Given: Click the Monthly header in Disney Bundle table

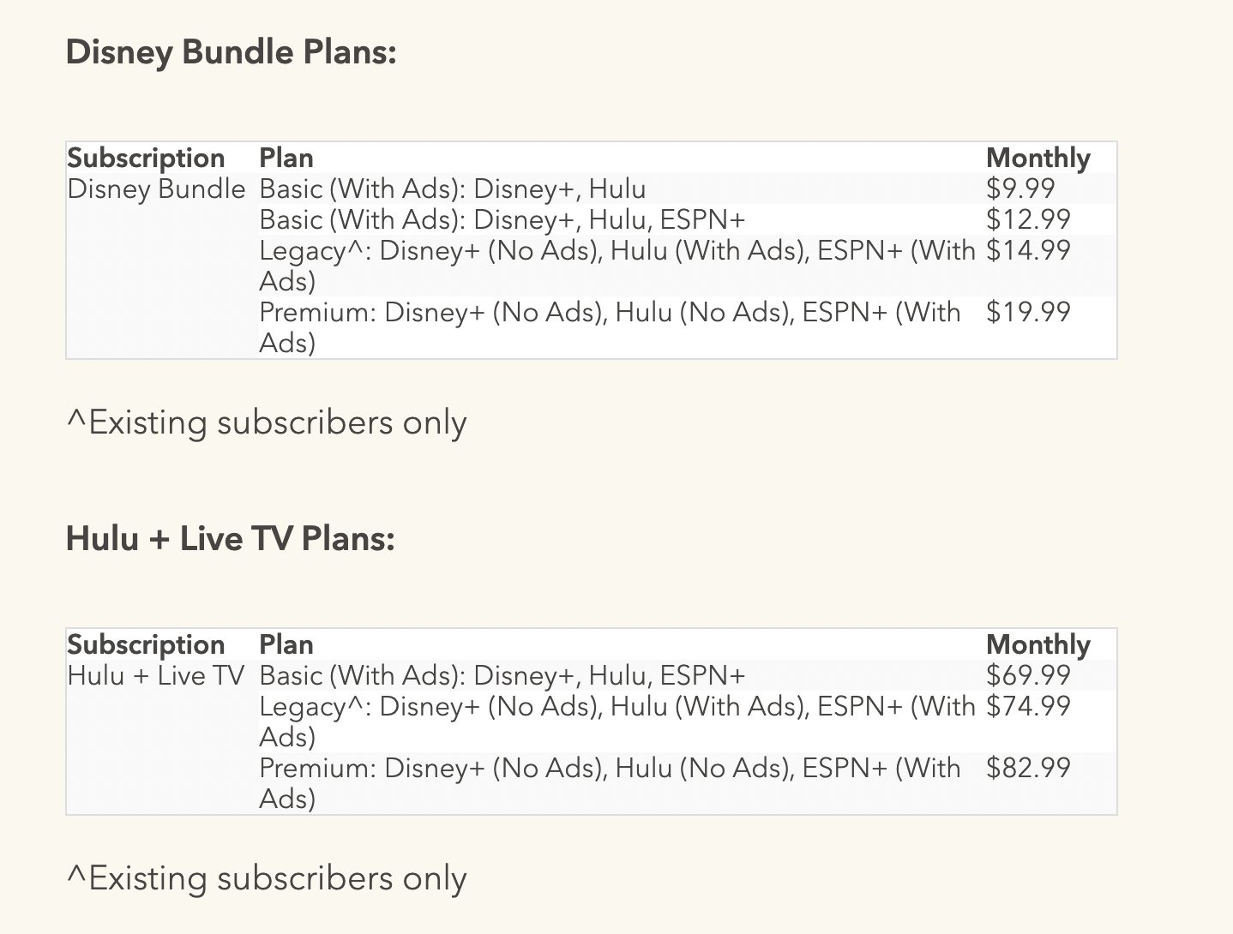Looking at the screenshot, I should (1038, 159).
